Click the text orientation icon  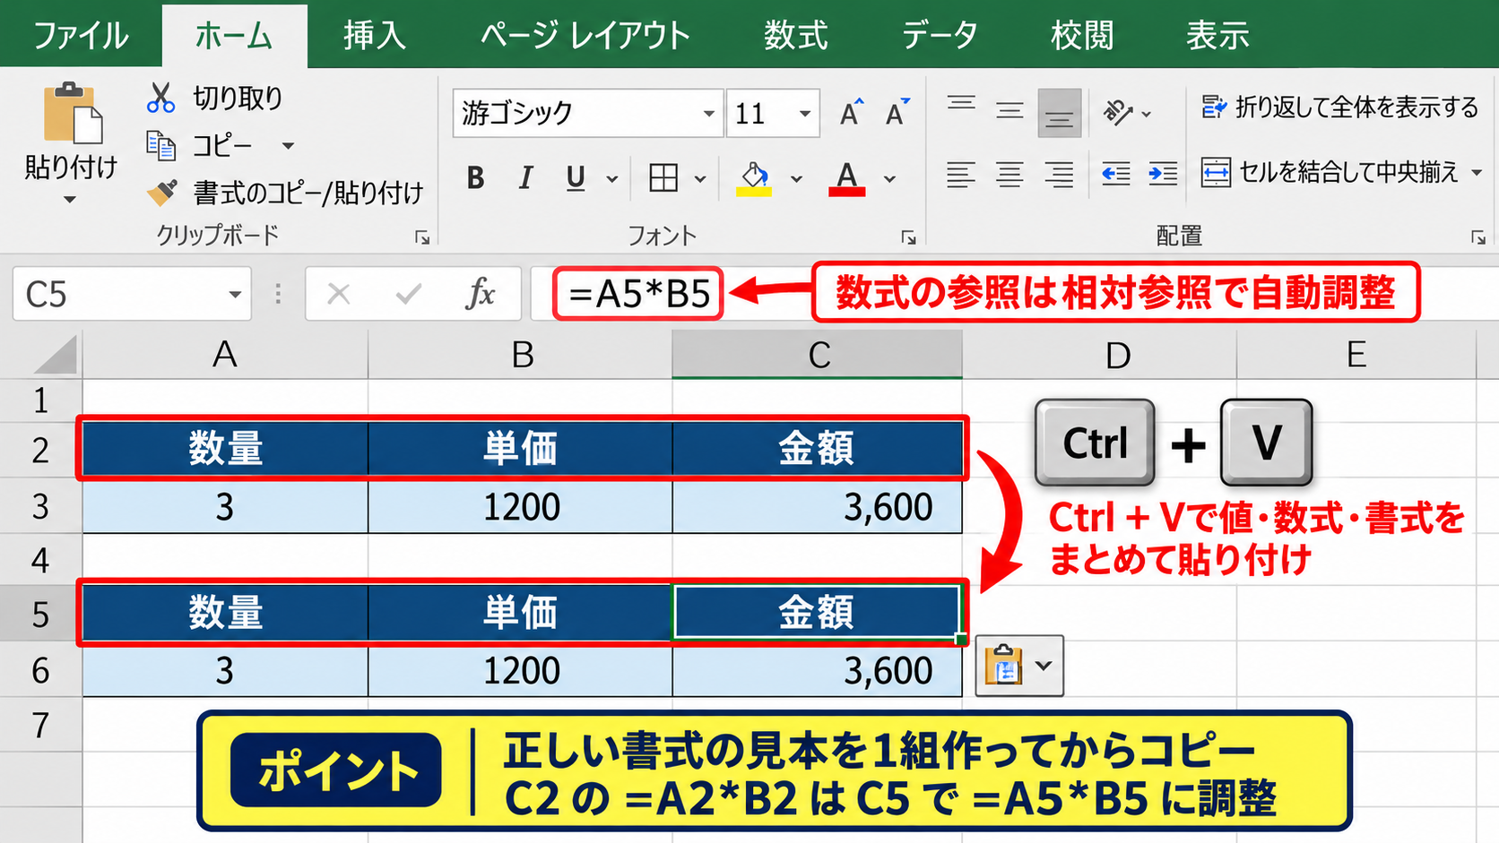[1117, 113]
